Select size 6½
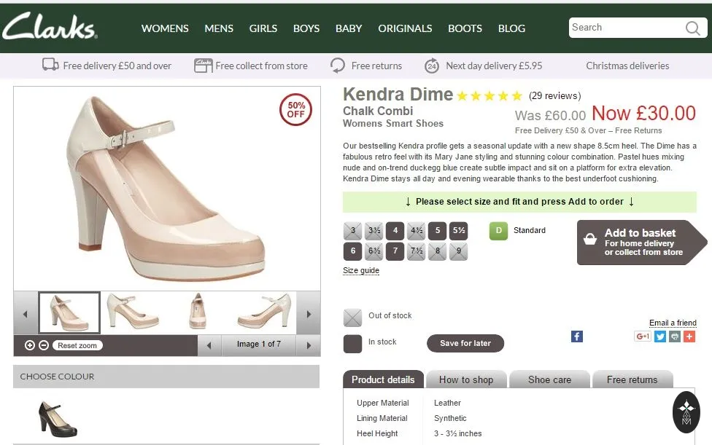The image size is (712, 445). [374, 251]
